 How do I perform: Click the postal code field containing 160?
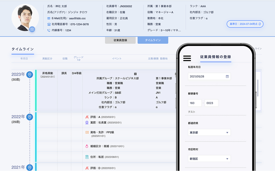(195, 103)
